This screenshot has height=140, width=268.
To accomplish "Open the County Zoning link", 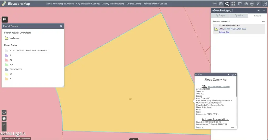I will [134, 4].
